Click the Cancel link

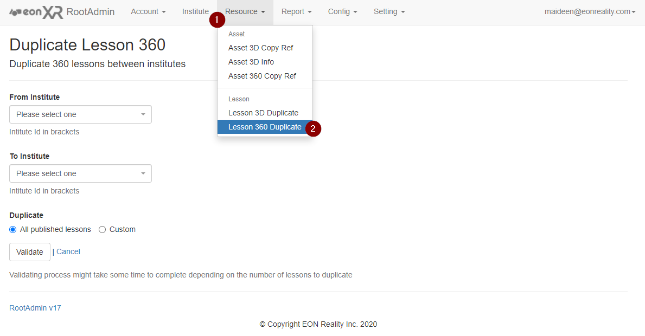point(68,251)
